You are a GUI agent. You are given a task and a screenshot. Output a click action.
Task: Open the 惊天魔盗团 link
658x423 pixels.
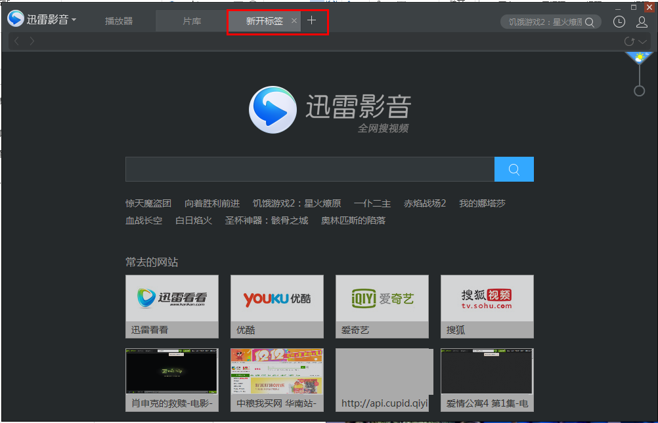pyautogui.click(x=148, y=204)
